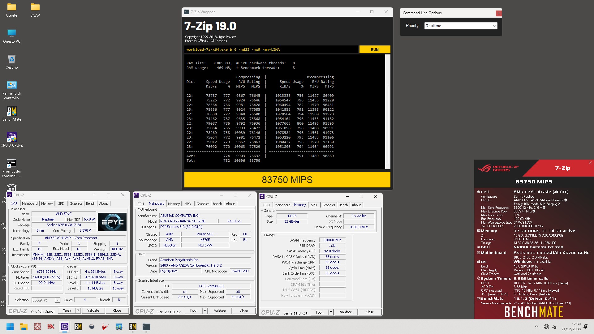
Task: Open File Explorer from the taskbar
Action: pos(24,327)
